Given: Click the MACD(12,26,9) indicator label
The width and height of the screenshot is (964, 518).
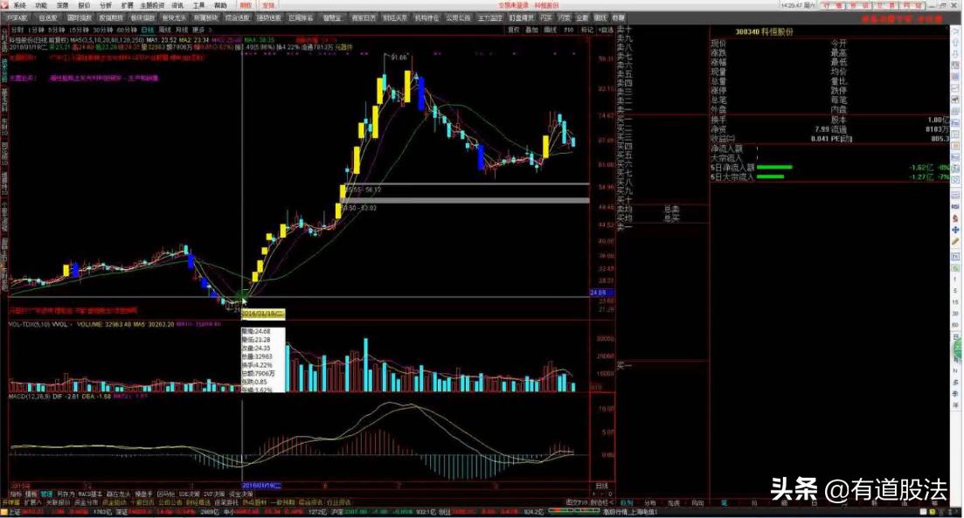Looking at the screenshot, I should [30, 397].
